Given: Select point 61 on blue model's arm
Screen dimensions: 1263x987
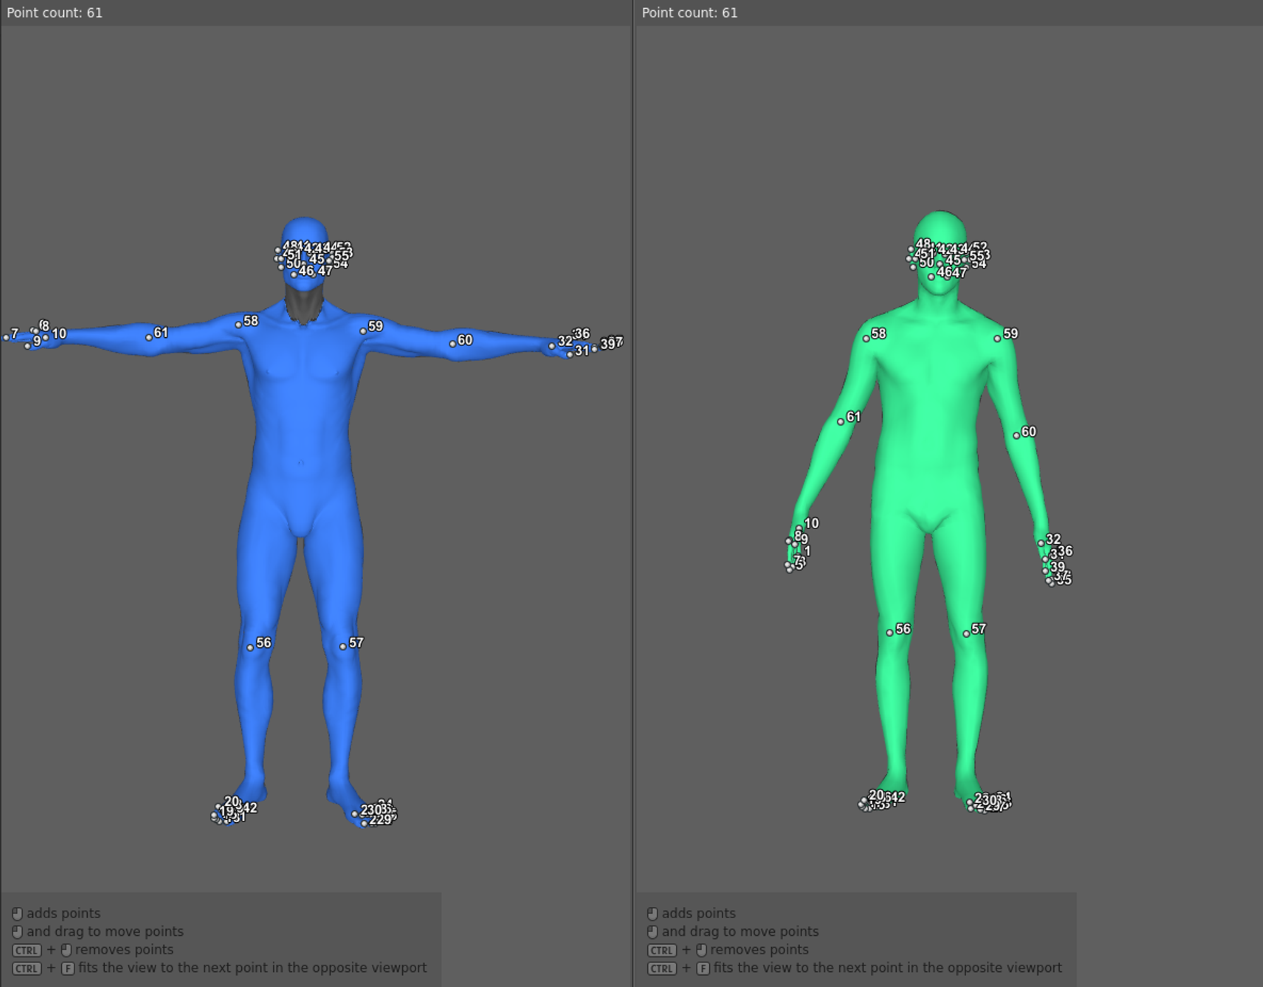Looking at the screenshot, I should click(149, 337).
